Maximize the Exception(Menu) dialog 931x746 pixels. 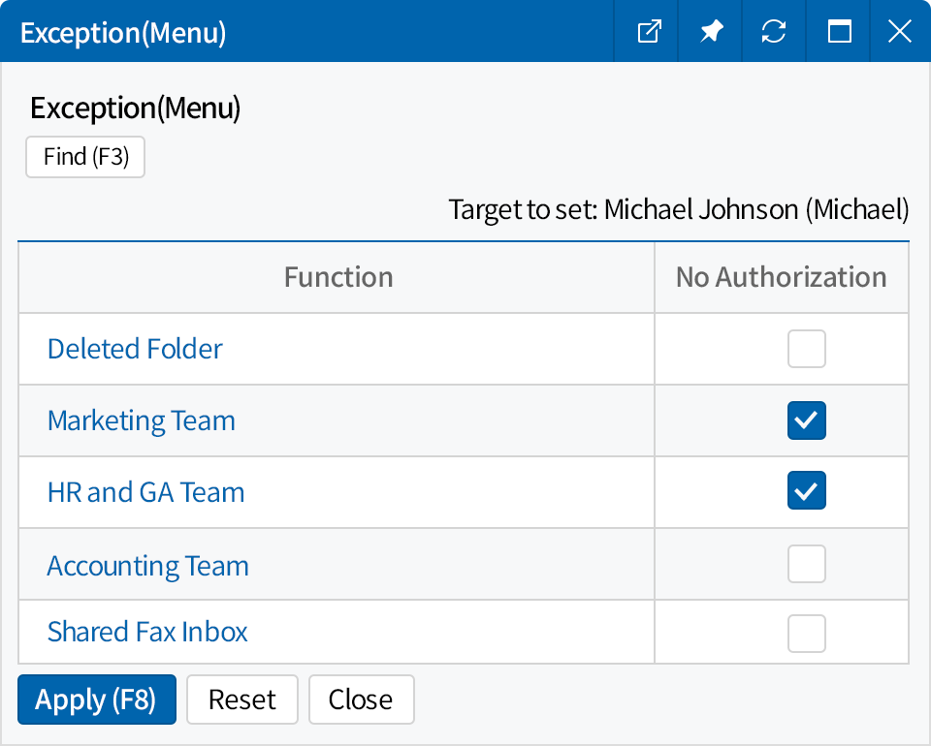pyautogui.click(x=839, y=31)
